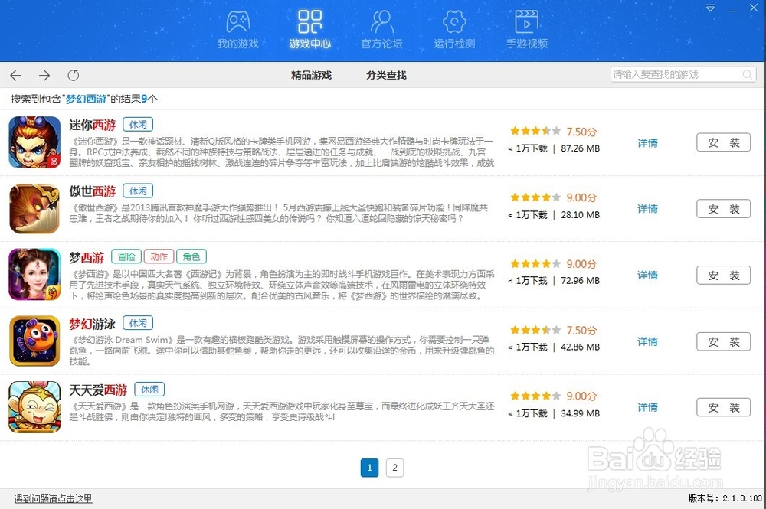Open the 天天爱西游 game thumbnail
766x509 pixels.
click(x=34, y=406)
